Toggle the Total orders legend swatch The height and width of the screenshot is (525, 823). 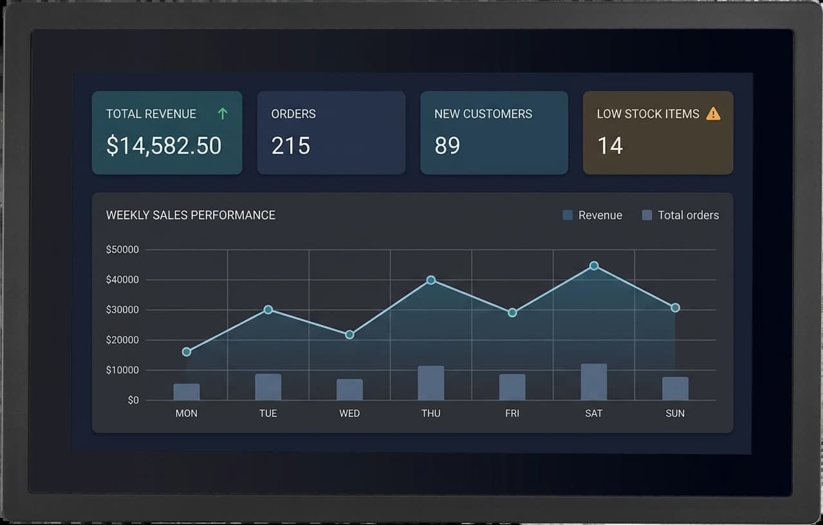[x=647, y=215]
